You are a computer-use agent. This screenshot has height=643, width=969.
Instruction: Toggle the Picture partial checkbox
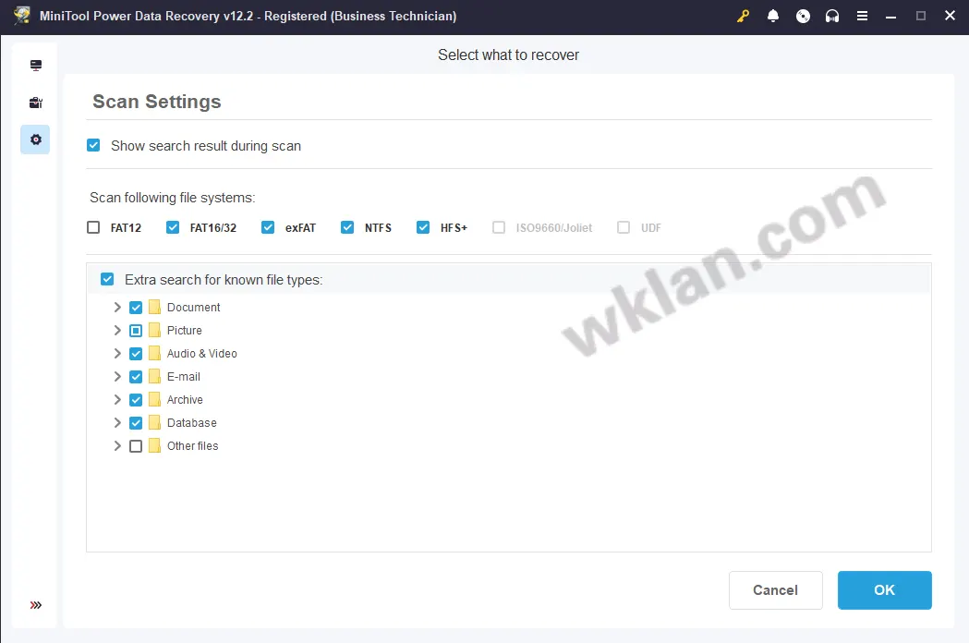pos(136,330)
